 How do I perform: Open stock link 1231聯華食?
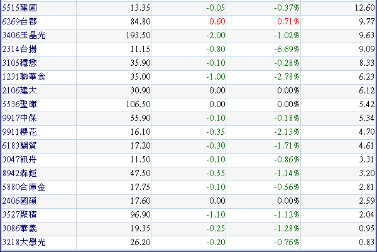[x=24, y=77]
